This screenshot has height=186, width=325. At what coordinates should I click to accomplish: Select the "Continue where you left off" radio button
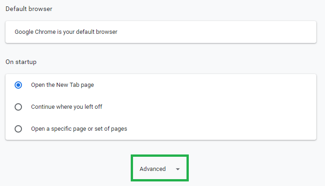pyautogui.click(x=18, y=107)
